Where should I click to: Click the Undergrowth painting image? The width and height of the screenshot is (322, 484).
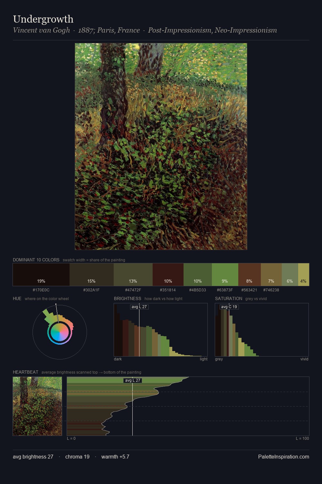(161, 146)
